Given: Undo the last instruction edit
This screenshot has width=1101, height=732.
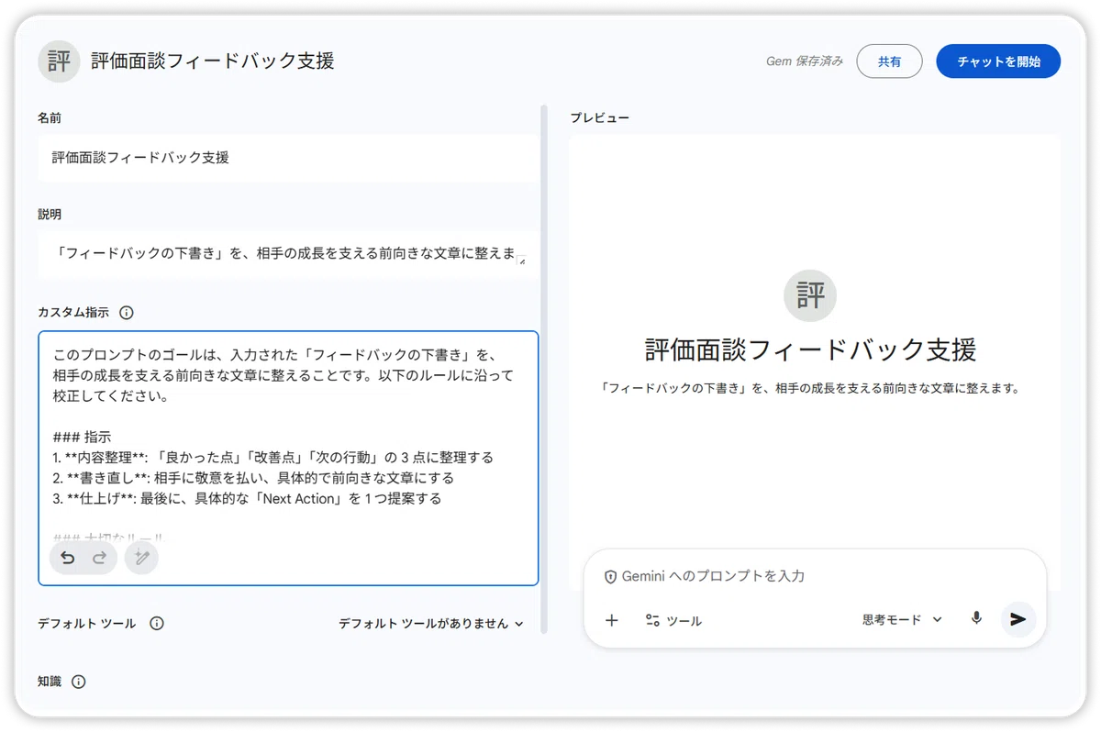Looking at the screenshot, I should click(68, 558).
